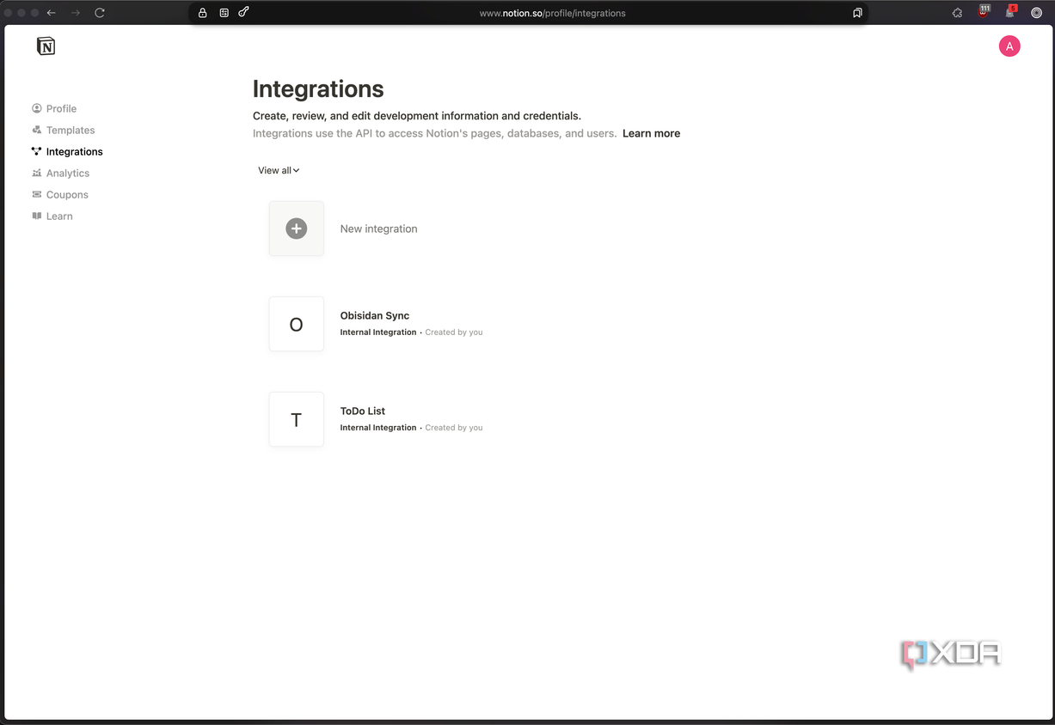Open the Learn menu item

point(59,216)
